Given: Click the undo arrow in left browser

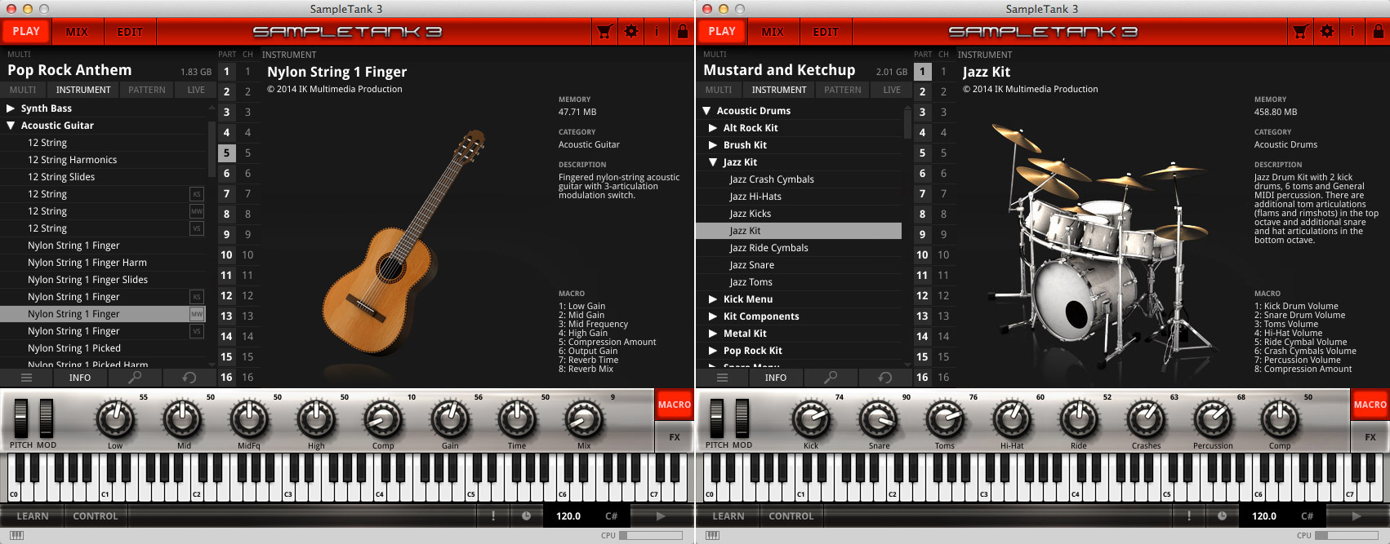Looking at the screenshot, I should [x=189, y=378].
